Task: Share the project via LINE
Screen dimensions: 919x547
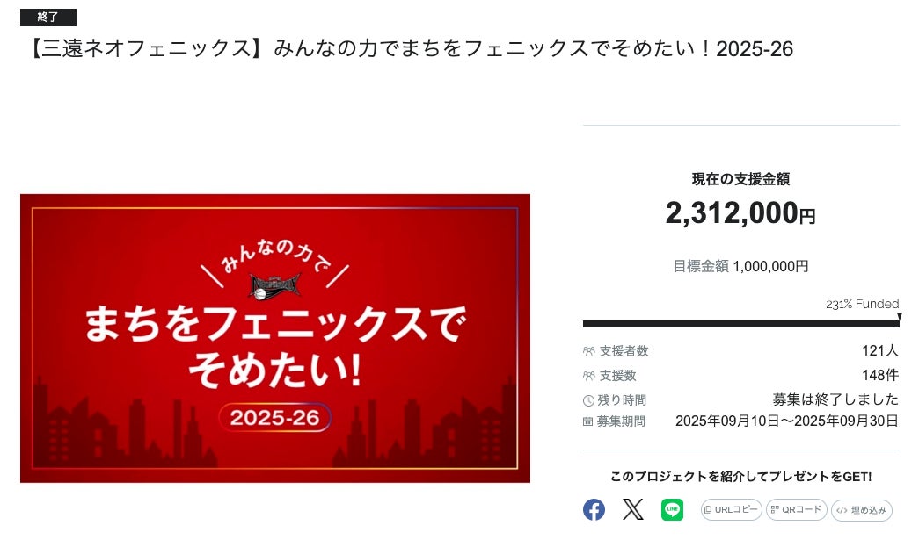Action: point(672,509)
